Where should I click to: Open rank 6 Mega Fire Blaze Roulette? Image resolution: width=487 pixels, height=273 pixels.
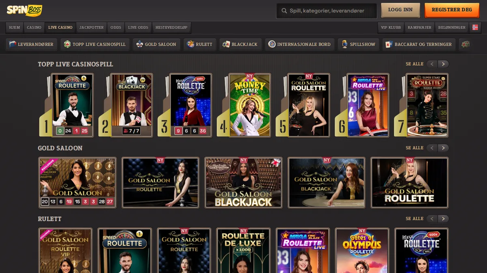pos(368,105)
